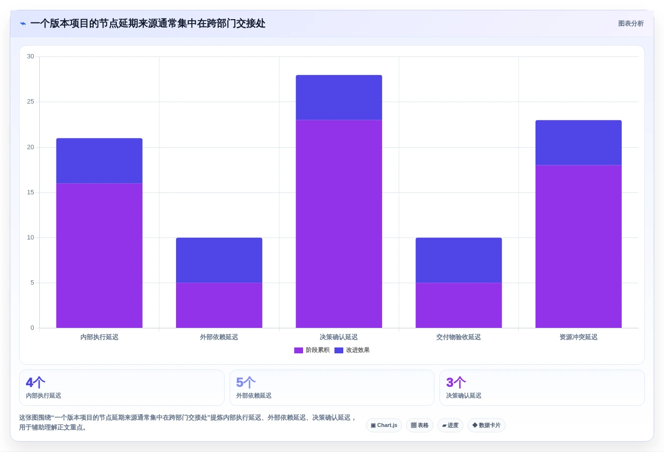664x452 pixels.
Task: Select the 5个 外部依赖延迟 stat card
Action: pos(332,388)
